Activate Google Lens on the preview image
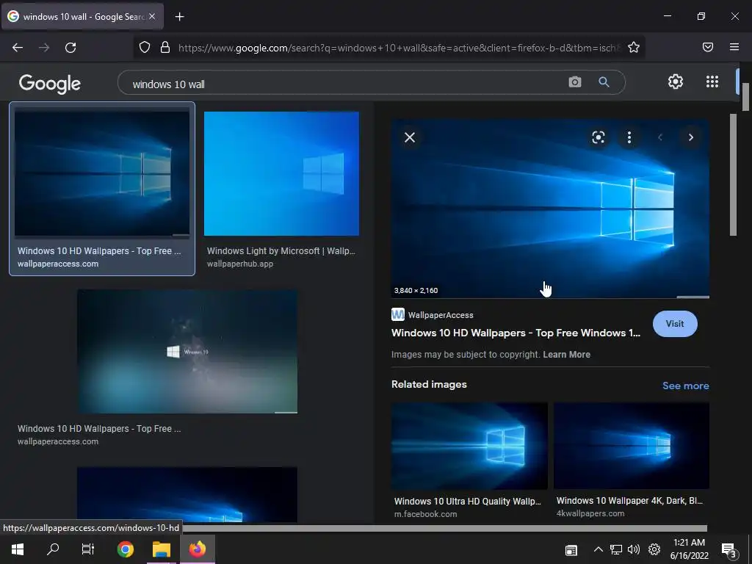This screenshot has width=752, height=564. tap(598, 137)
